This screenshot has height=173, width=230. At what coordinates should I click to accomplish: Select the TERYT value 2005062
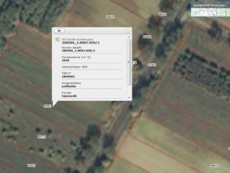pyautogui.click(x=68, y=77)
